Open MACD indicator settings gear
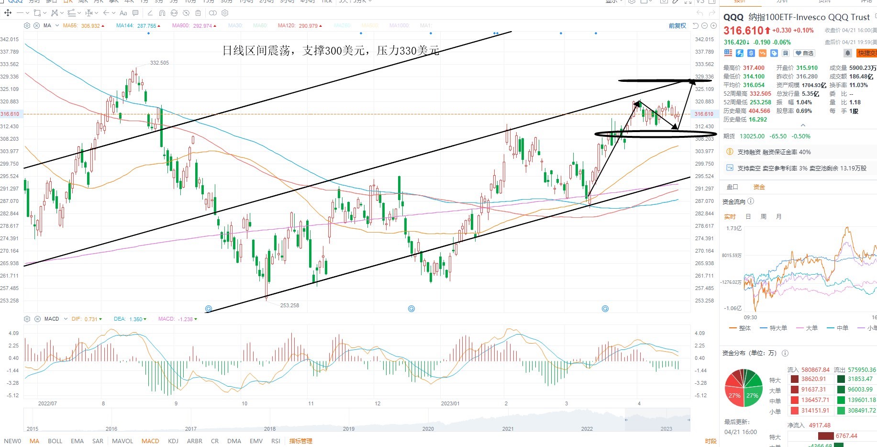 click(27, 319)
